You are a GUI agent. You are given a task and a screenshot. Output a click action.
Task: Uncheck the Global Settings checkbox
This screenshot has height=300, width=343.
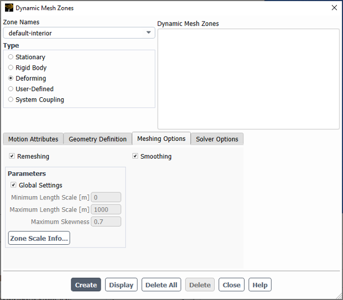point(13,185)
